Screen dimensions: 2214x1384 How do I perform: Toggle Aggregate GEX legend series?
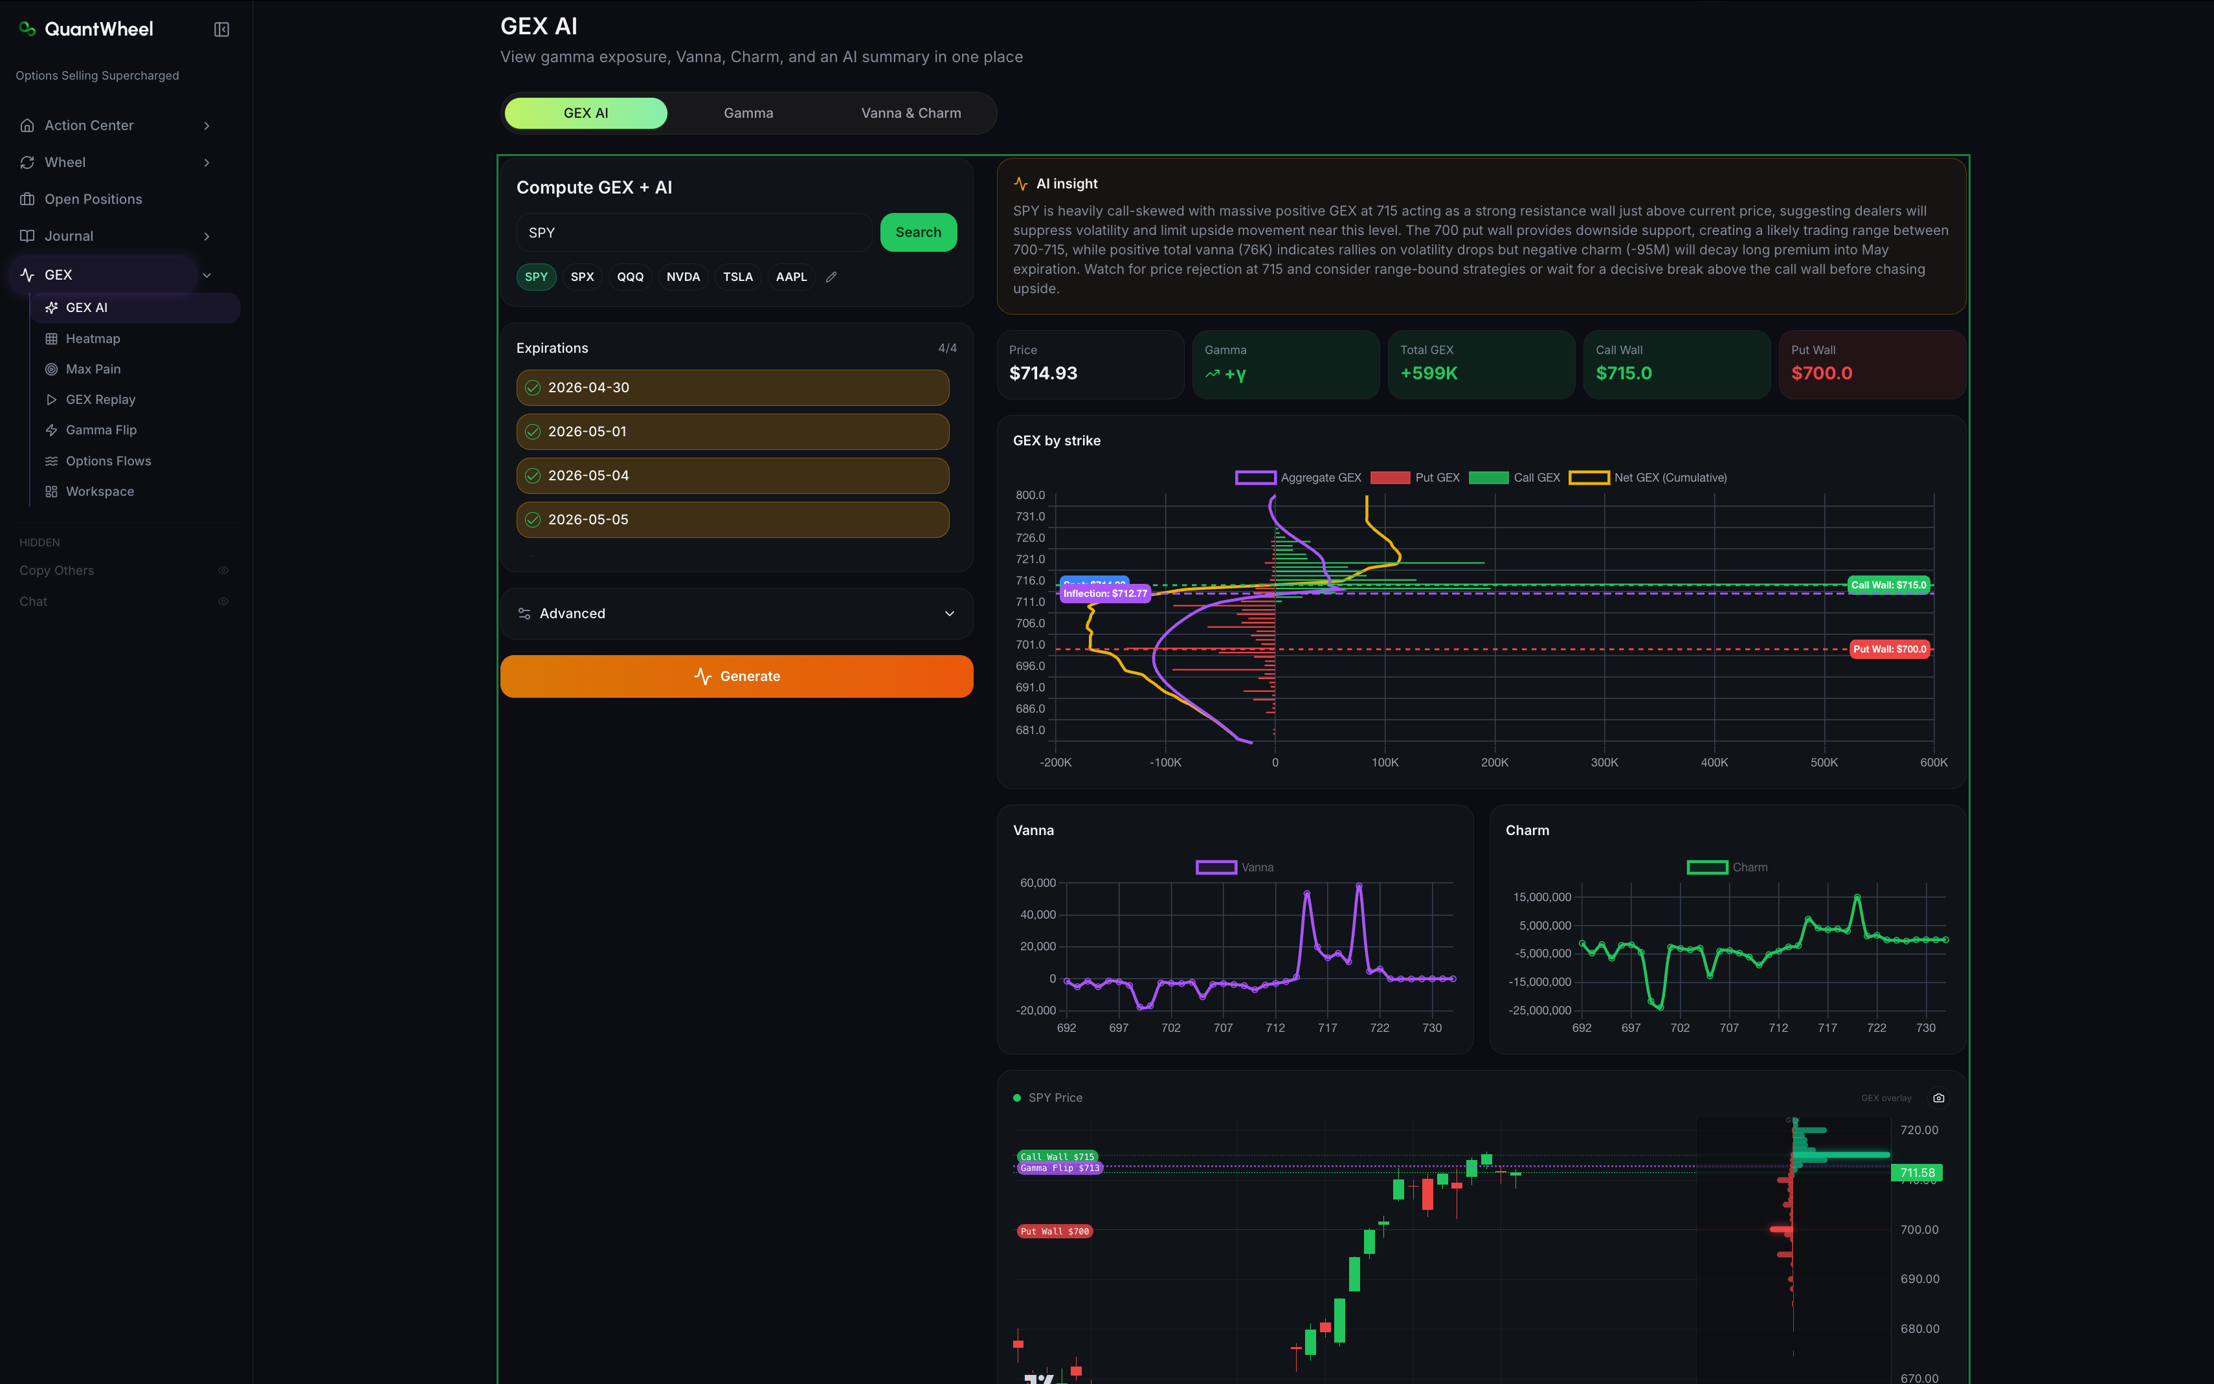pos(1298,478)
